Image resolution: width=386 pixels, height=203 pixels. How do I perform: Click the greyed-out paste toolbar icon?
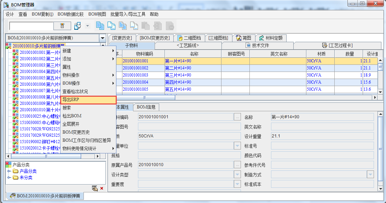point(145,26)
